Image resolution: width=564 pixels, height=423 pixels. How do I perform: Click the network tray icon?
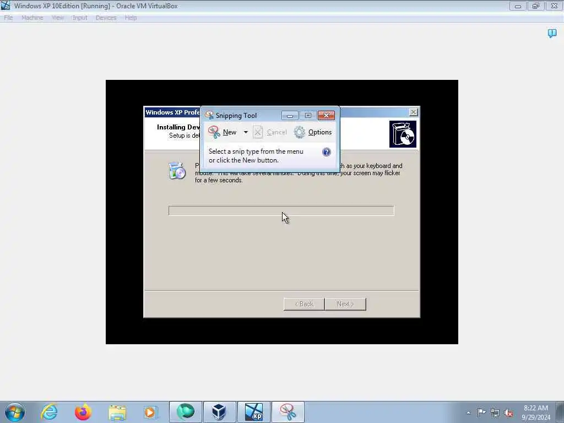tap(495, 413)
